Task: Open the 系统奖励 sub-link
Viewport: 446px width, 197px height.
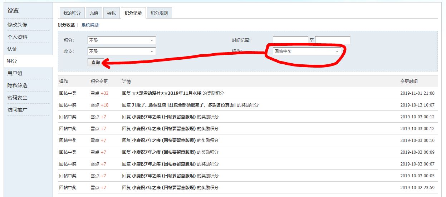Action: (x=90, y=25)
